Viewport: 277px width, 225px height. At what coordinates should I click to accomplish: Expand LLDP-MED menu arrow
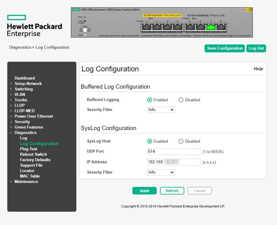[11, 111]
